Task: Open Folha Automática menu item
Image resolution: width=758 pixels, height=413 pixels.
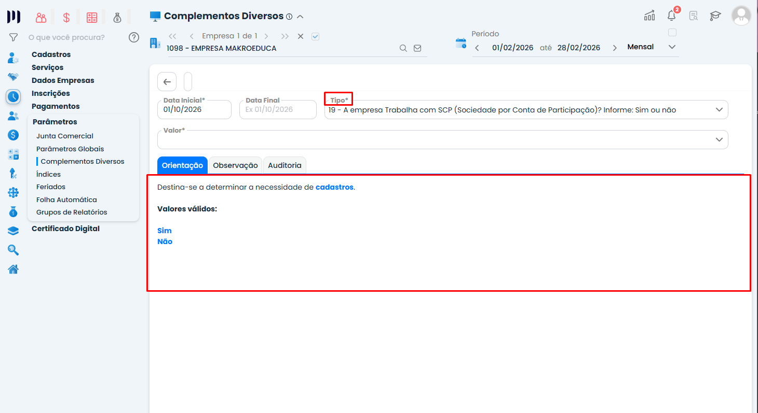Action: 66,200
